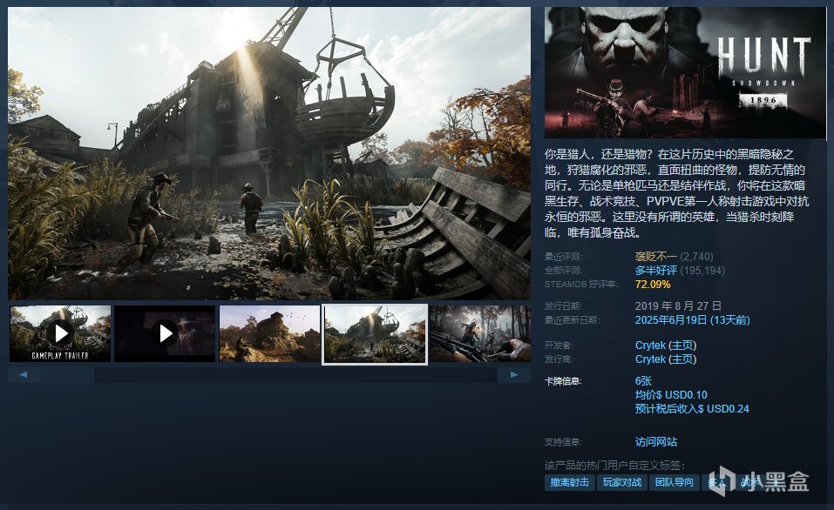Open all reviews 多半好评 link
This screenshot has height=510, width=834.
655,271
